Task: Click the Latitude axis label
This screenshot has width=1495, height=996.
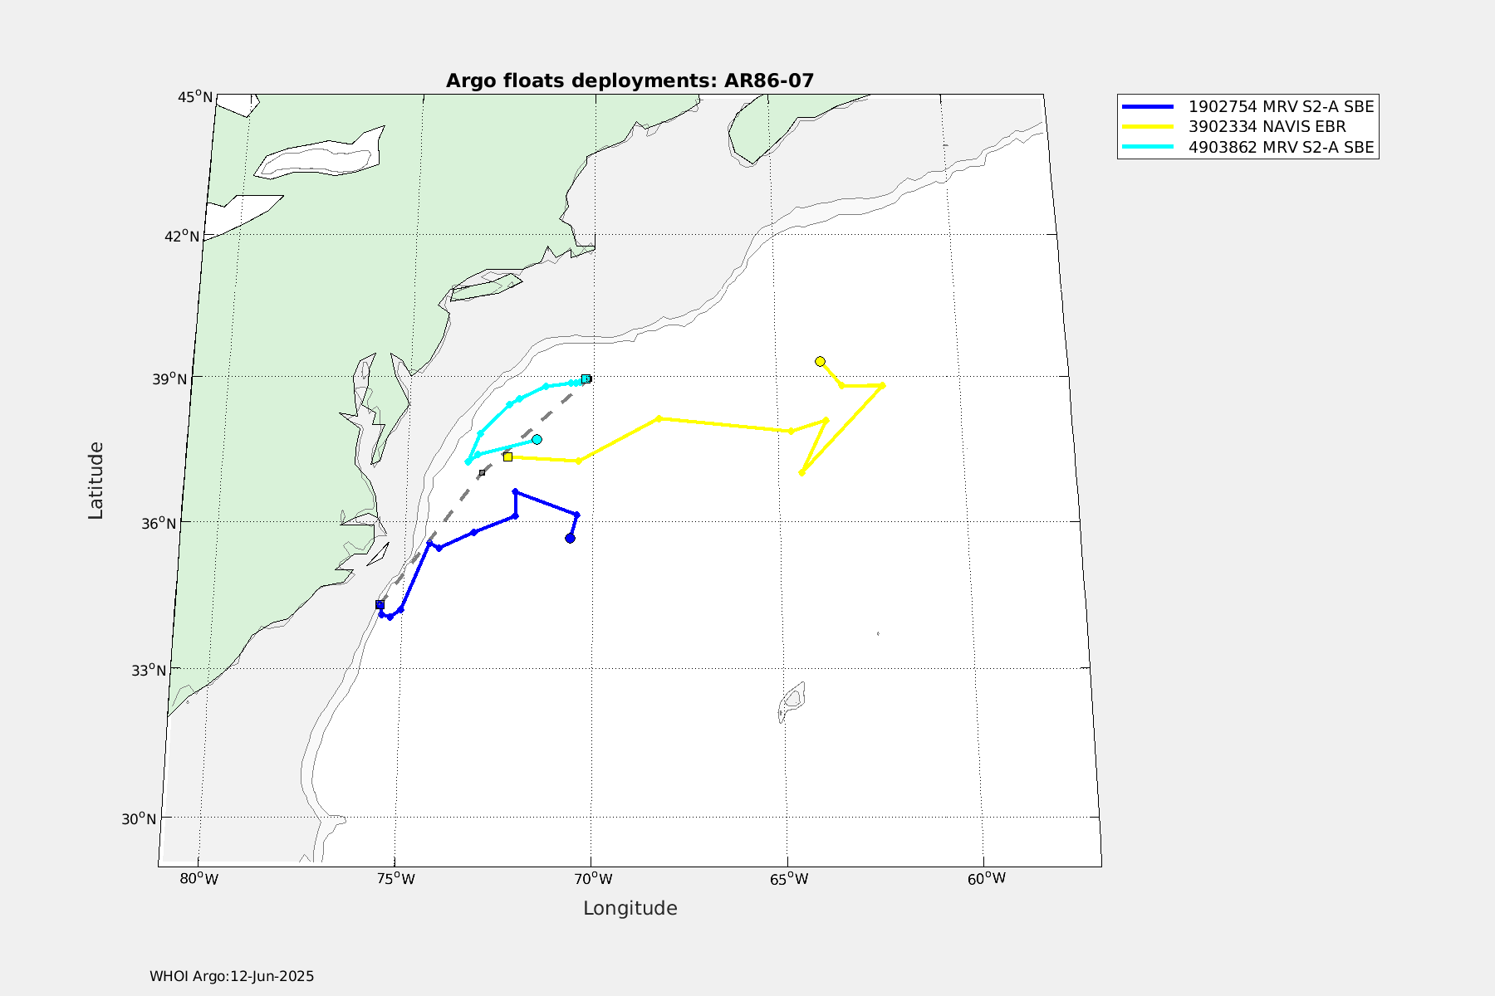Action: [96, 481]
